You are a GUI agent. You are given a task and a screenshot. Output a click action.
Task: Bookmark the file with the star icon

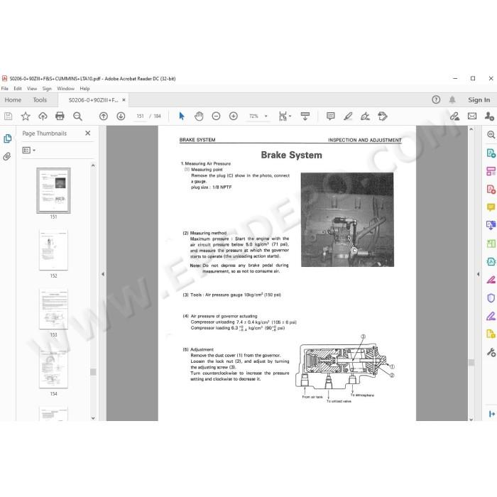click(x=26, y=116)
